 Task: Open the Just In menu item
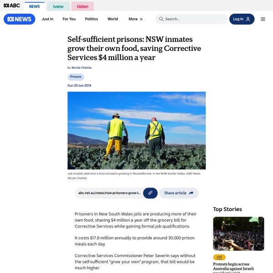[x=47, y=19]
